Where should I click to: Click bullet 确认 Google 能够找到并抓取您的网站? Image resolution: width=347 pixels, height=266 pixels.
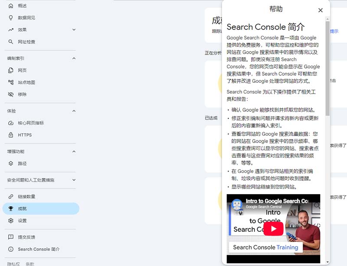[274, 110]
